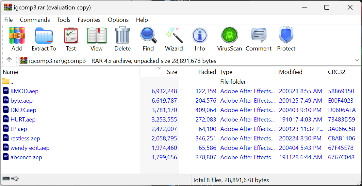
Task: Sort by the Name column header
Action: click(x=71, y=72)
